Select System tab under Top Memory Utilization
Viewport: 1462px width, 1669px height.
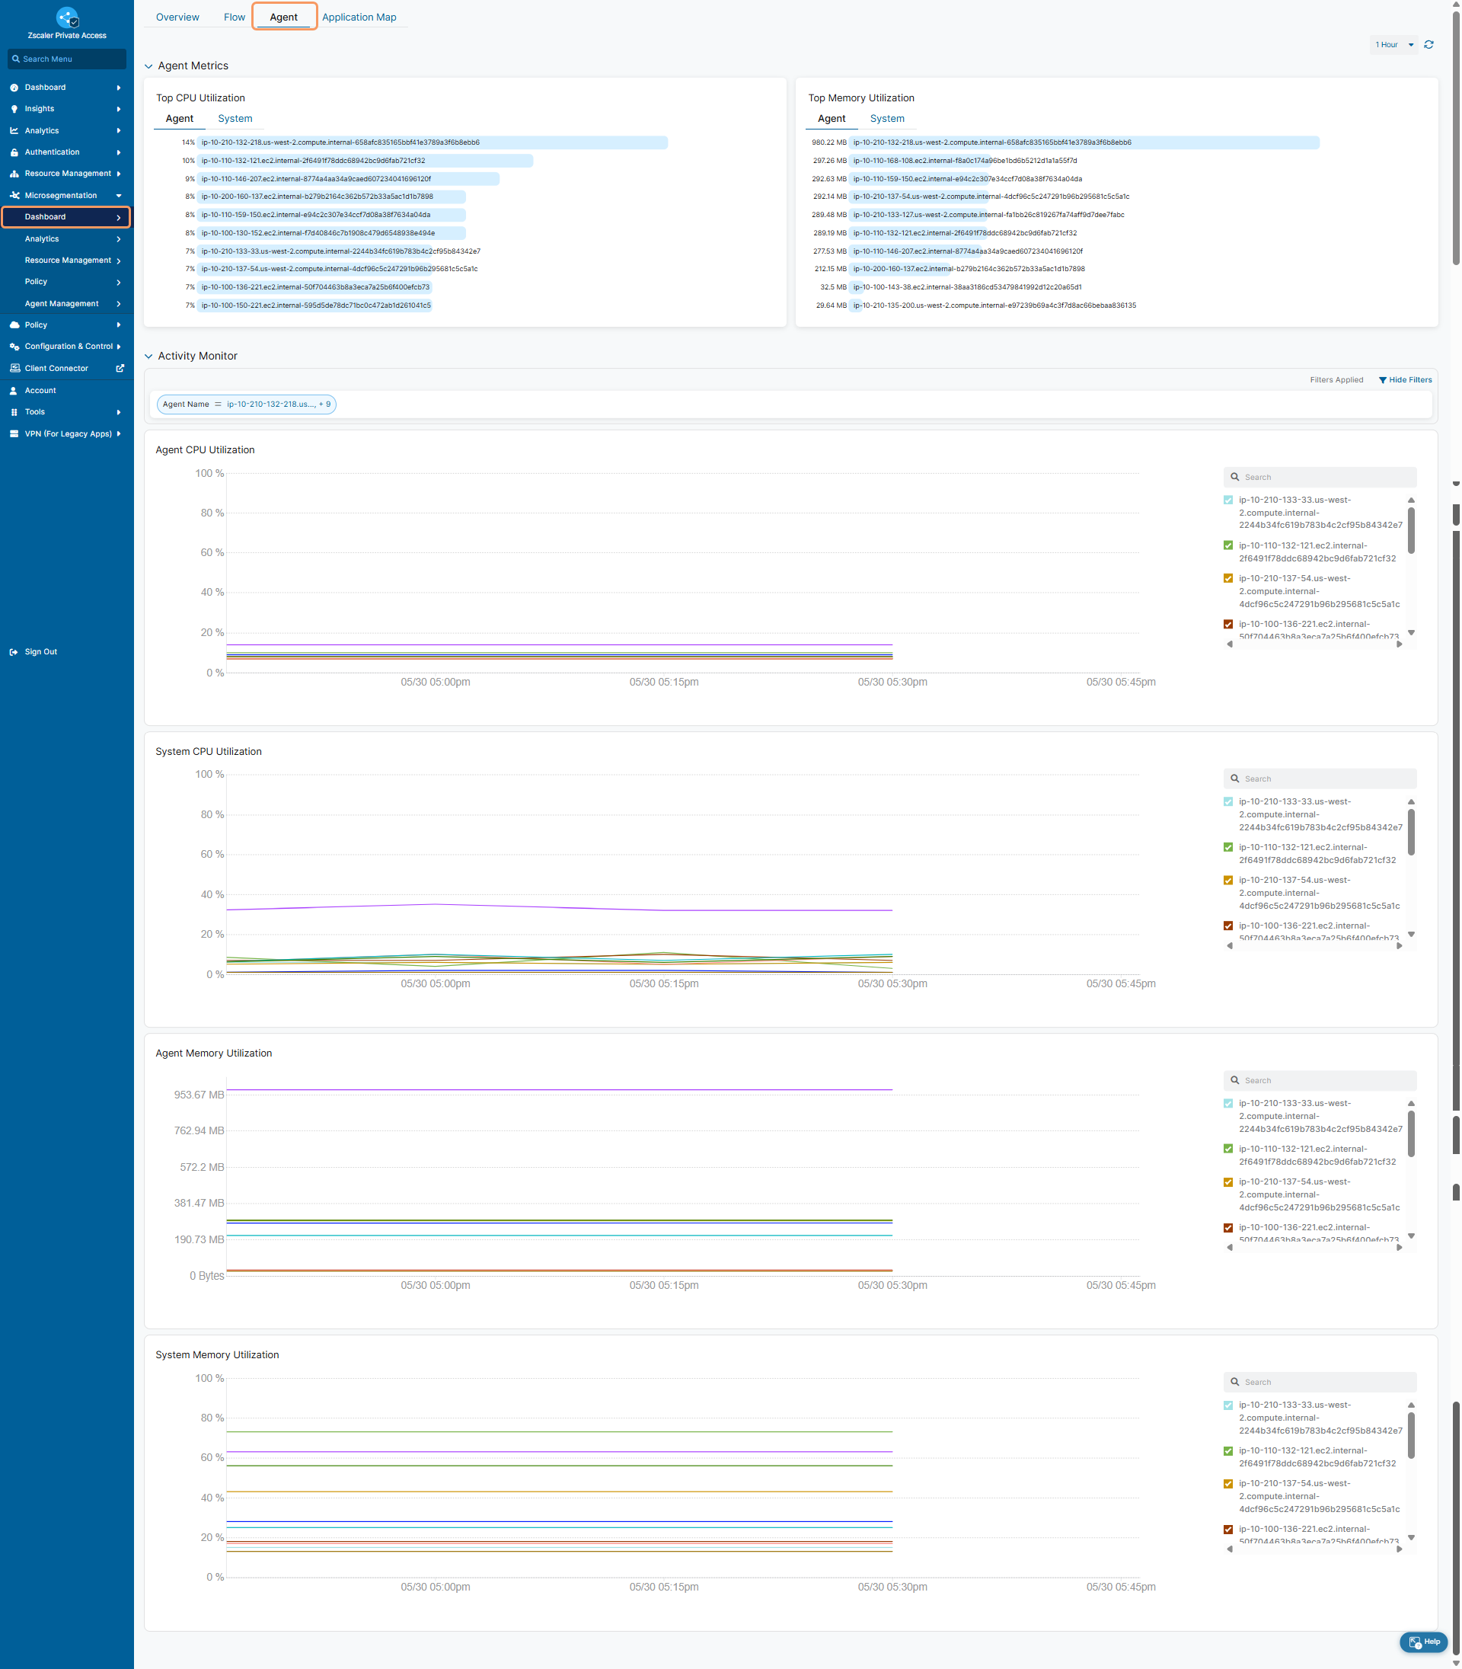tap(887, 119)
